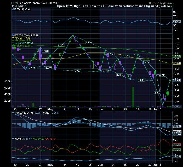
Task: Click the CRZBY ticker symbol in the header
Action: (16, 3)
